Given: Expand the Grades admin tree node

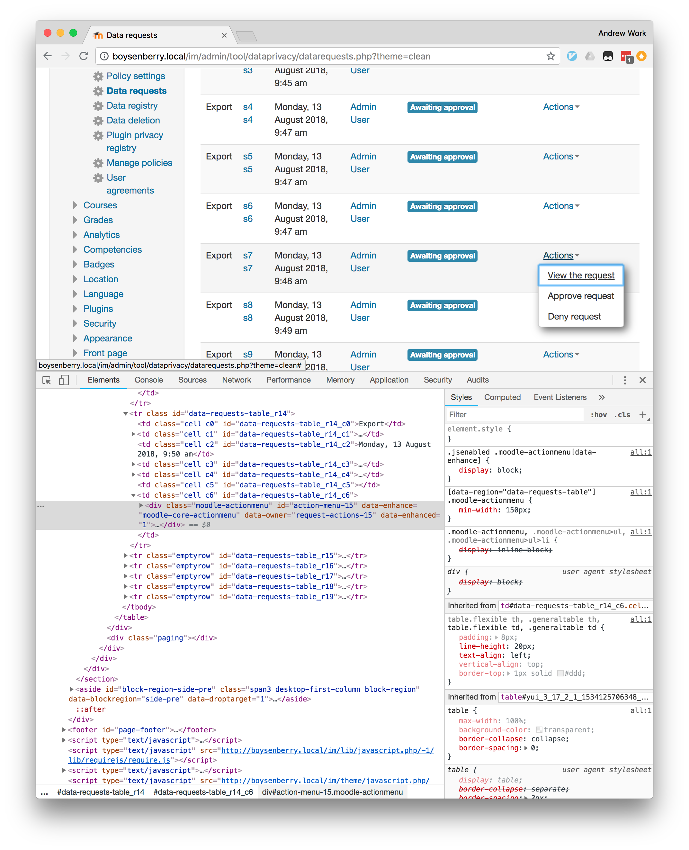Looking at the screenshot, I should coord(75,220).
